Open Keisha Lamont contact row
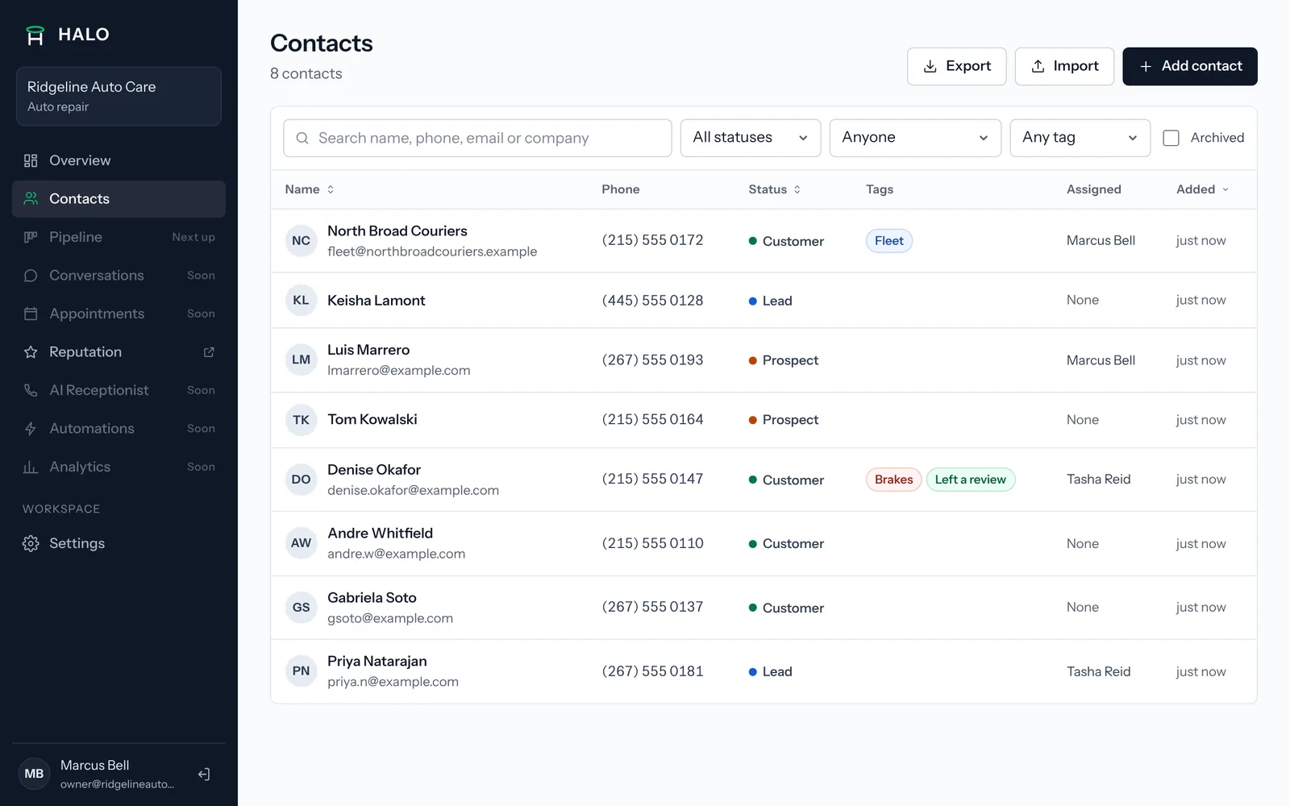 coord(764,300)
